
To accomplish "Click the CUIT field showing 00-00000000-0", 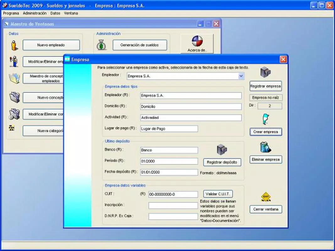I will click(x=173, y=194).
